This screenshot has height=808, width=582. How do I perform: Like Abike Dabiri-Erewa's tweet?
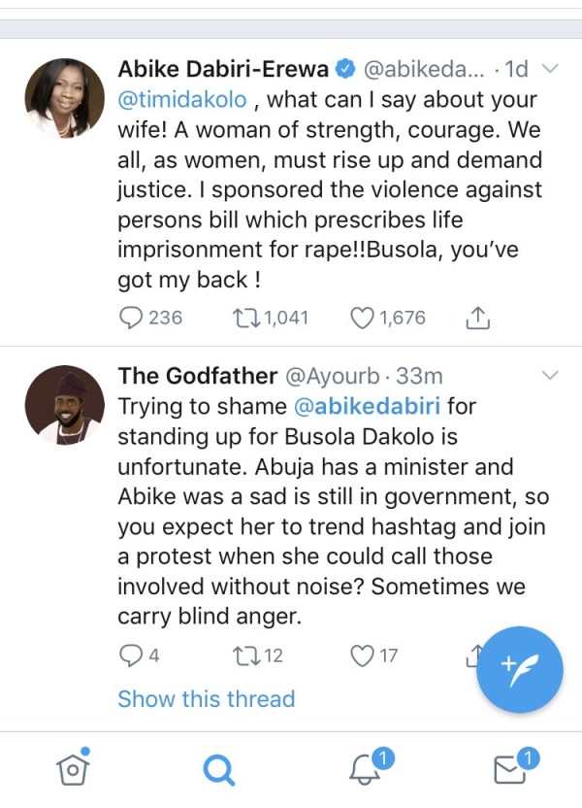tap(363, 318)
